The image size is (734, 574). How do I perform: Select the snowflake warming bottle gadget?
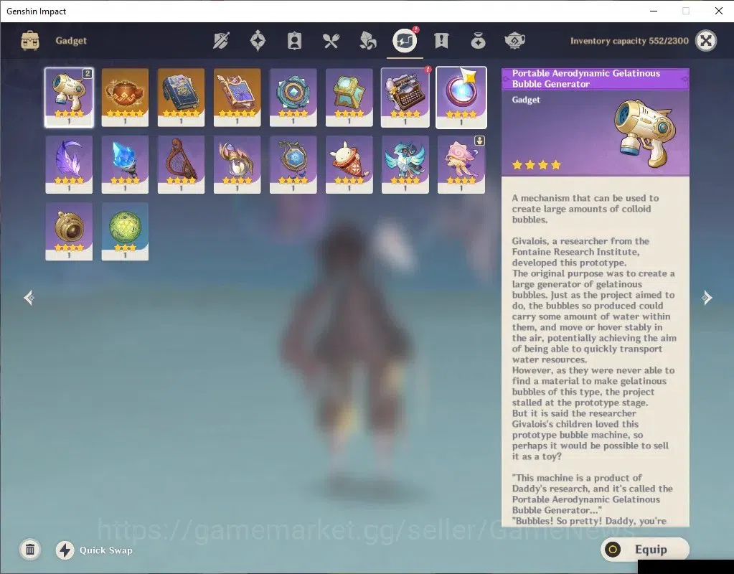[293, 164]
